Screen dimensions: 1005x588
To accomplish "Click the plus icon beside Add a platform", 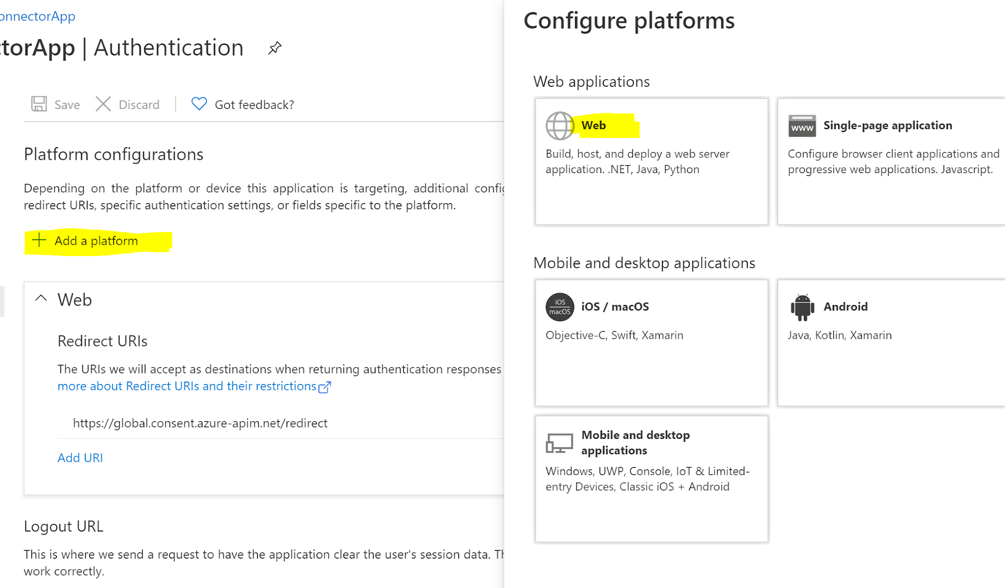I will point(38,240).
